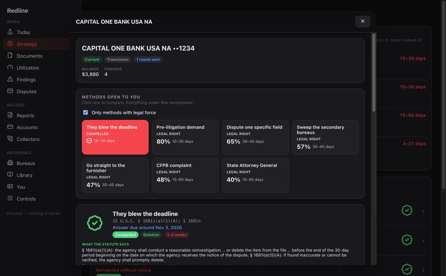Navigate to the Accounts page label
Image resolution: width=446 pixels, height=276 pixels.
pos(27,127)
